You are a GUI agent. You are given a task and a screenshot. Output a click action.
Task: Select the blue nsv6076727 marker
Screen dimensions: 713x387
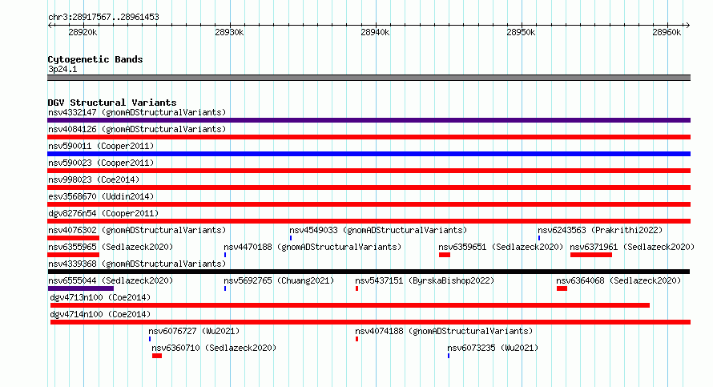tap(150, 339)
